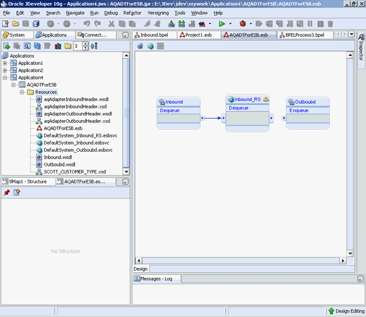The height and width of the screenshot is (317, 366).
Task: Open the editor tab list dropdown
Action: 351,35
